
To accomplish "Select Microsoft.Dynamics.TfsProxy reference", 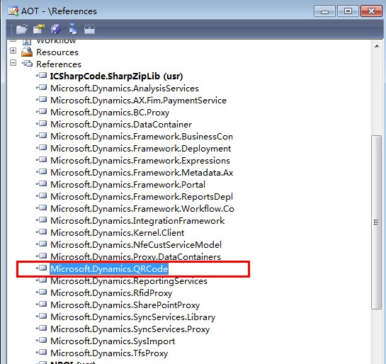I will [109, 353].
